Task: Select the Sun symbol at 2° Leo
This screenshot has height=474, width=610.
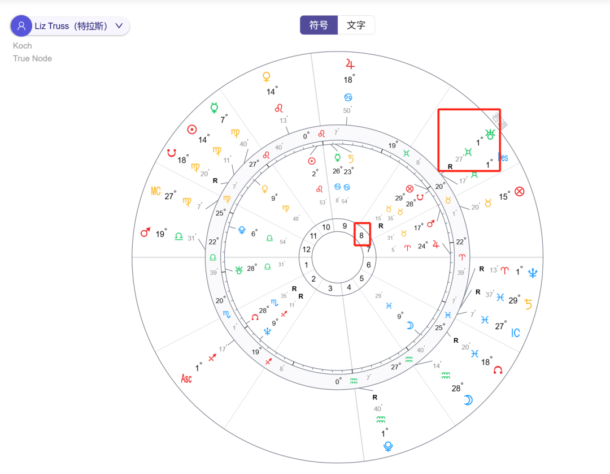Action: pyautogui.click(x=312, y=161)
